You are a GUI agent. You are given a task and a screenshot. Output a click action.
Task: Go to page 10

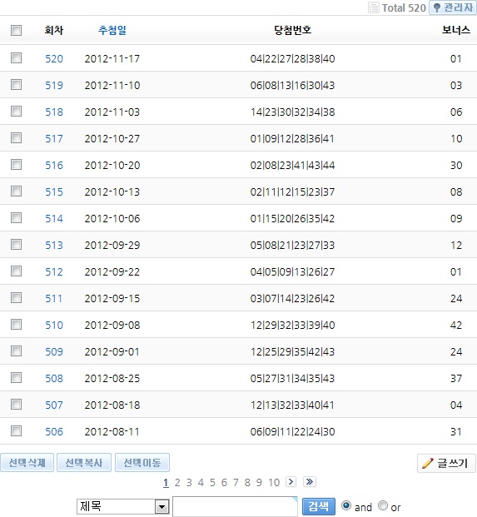point(274,483)
